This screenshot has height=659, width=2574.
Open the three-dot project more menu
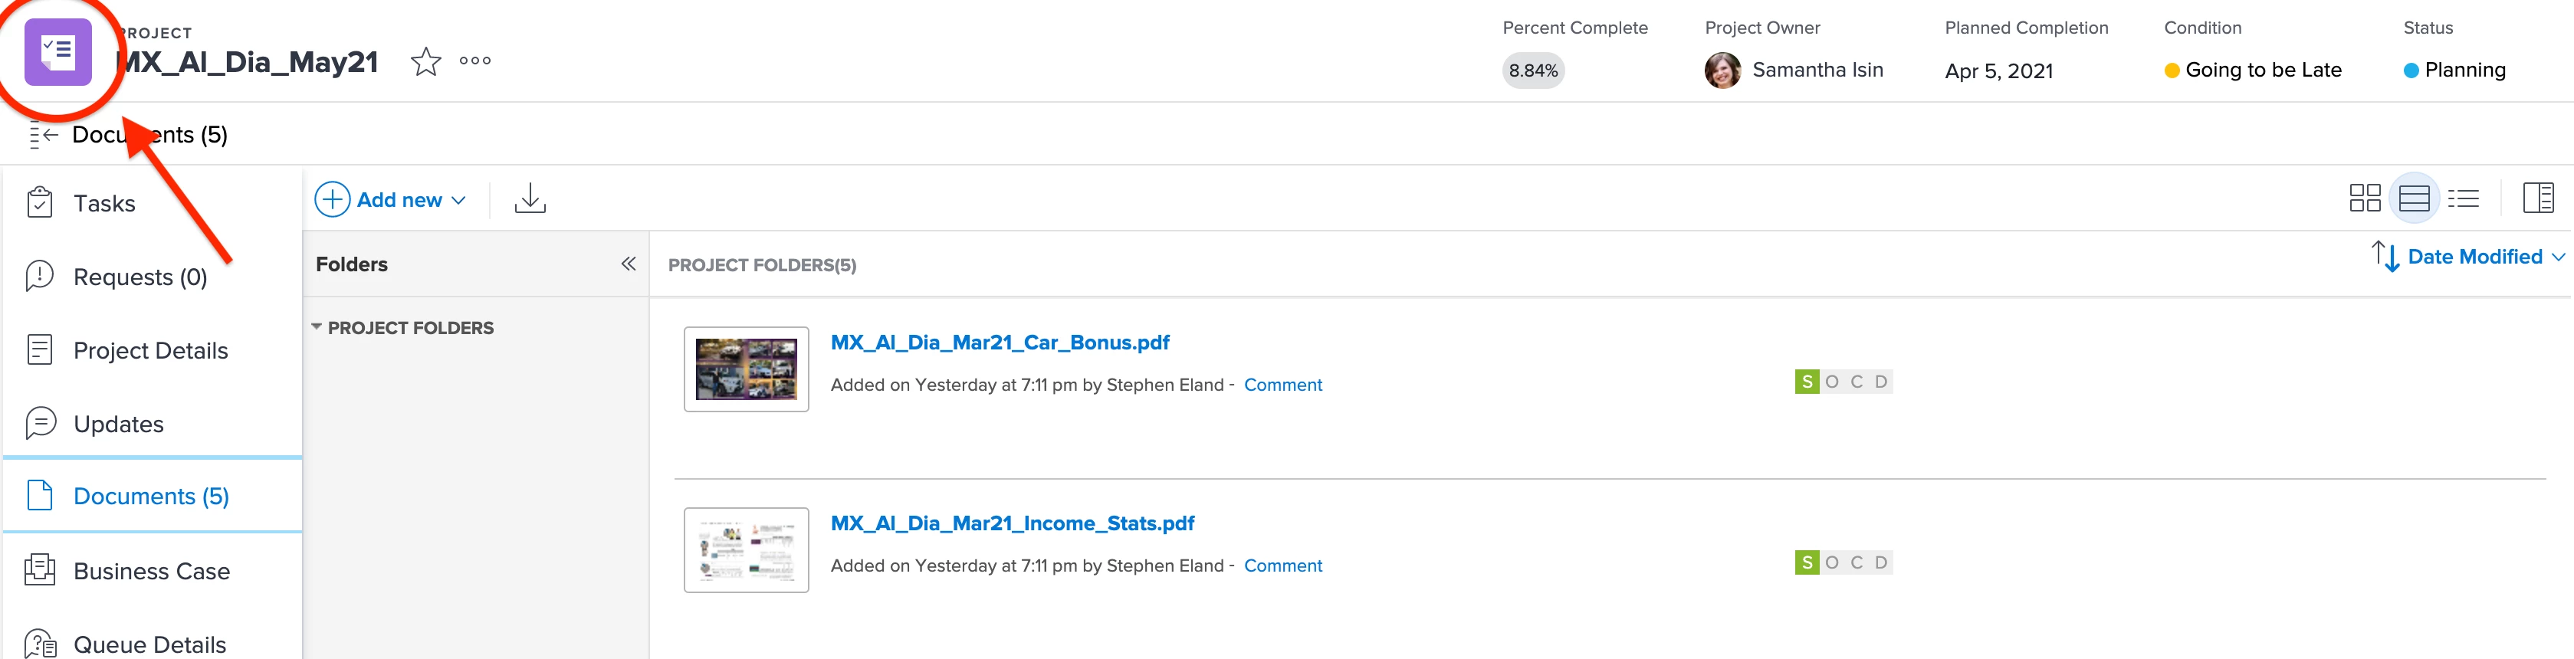(x=474, y=61)
